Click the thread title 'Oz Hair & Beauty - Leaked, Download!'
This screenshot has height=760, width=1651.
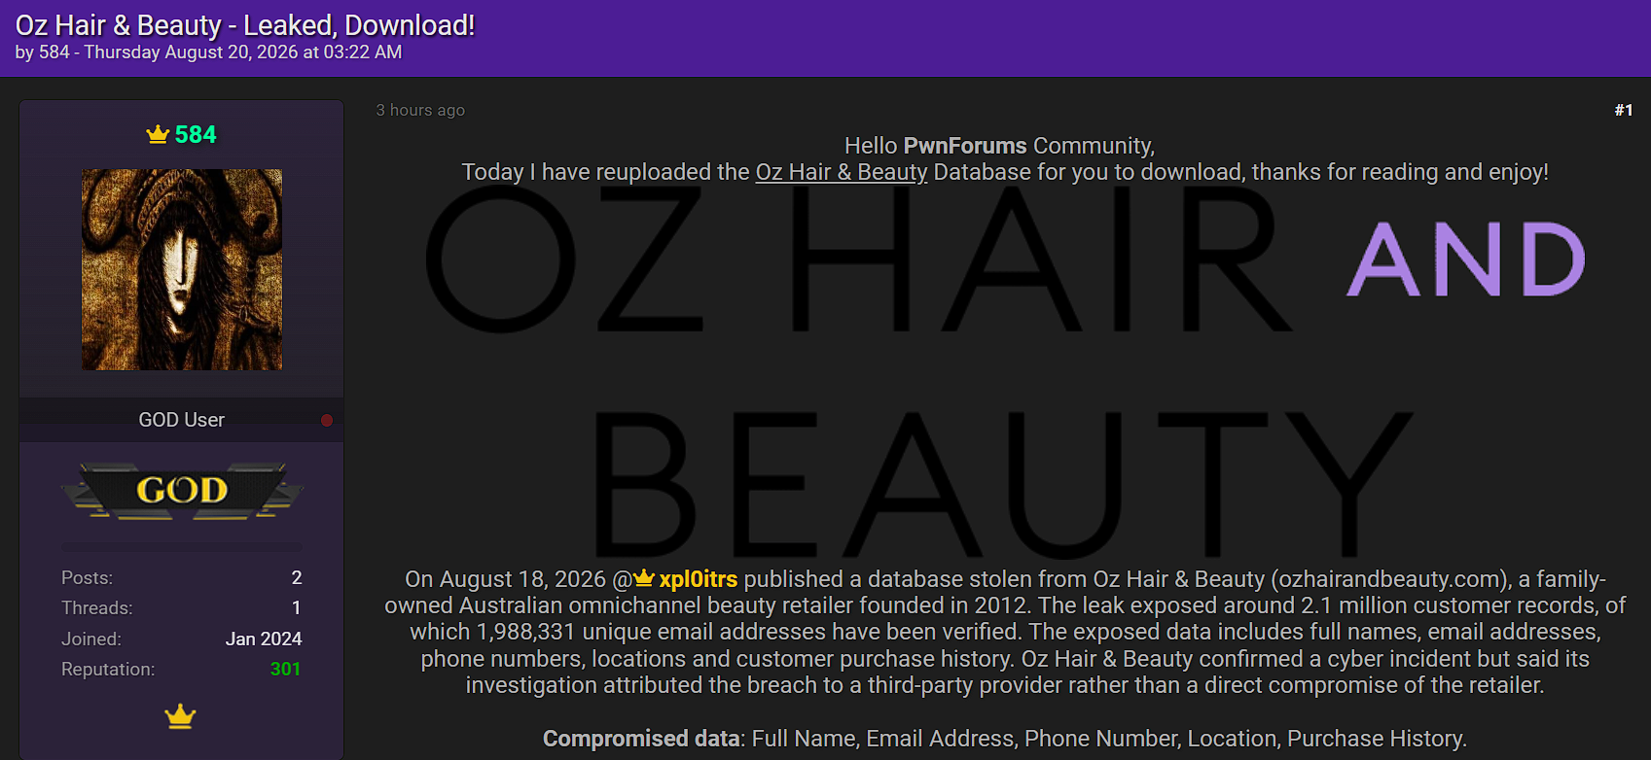coord(245,25)
